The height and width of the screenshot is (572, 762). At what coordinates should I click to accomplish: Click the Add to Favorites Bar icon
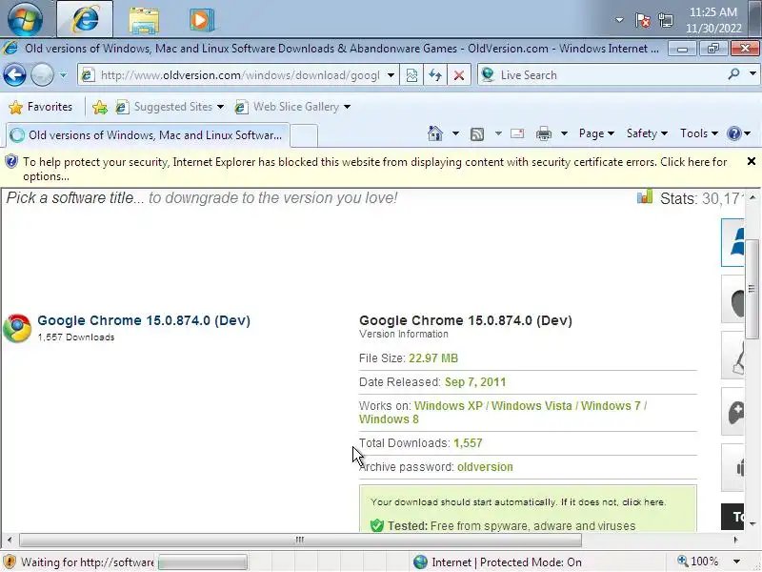pos(100,107)
